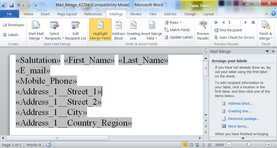Viewport: 277px width, 148px height.
Task: Select the Mailings tab
Action: 116,14
